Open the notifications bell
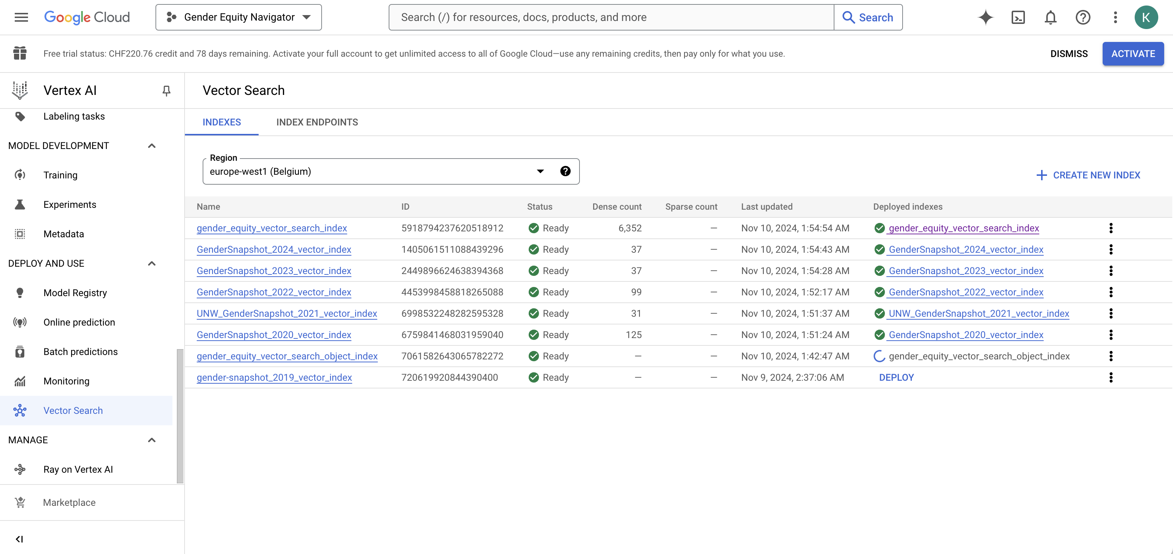Viewport: 1173px width, 554px height. click(1050, 17)
